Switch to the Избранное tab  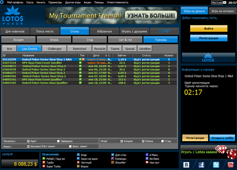coord(104,31)
